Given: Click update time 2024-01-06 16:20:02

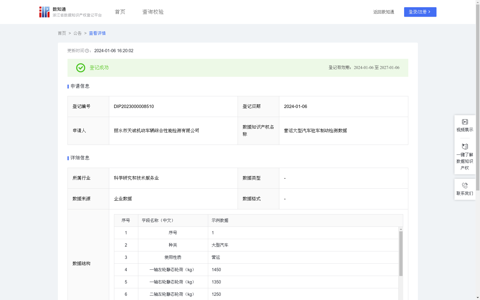Looking at the screenshot, I should [114, 51].
